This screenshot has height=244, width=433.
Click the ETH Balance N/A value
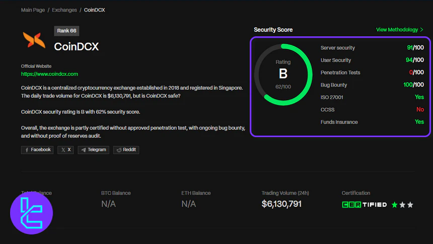[189, 204]
